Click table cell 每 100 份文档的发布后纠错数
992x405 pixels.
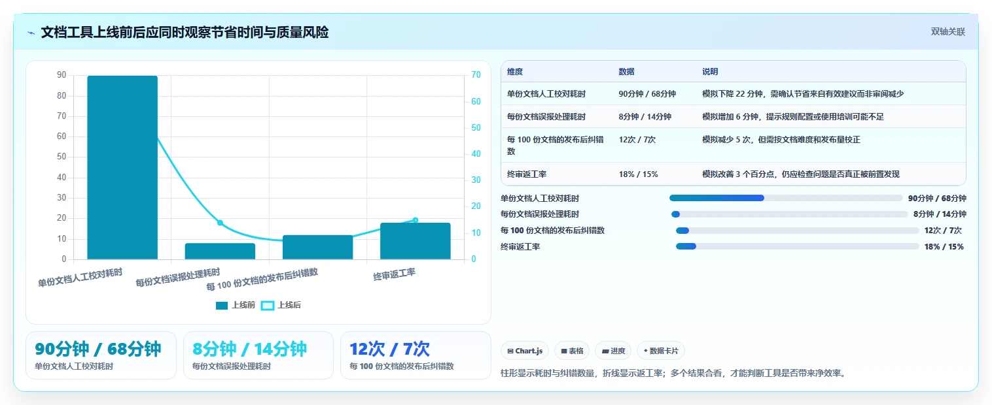point(556,145)
